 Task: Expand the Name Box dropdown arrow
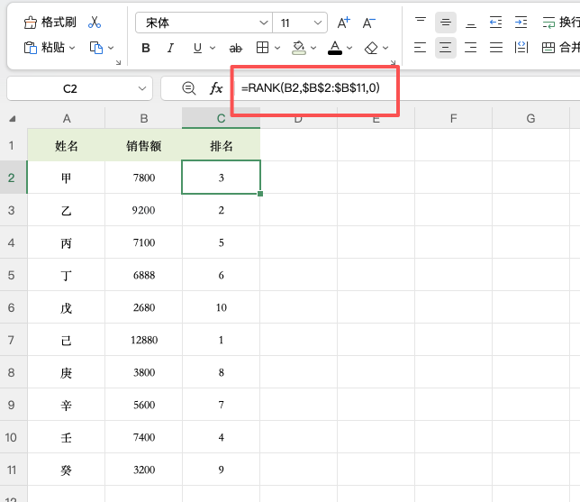[x=142, y=88]
